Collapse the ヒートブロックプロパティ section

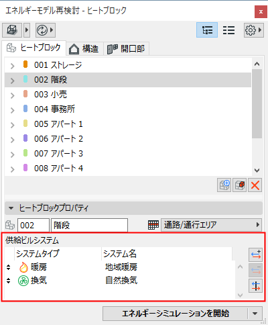tap(11, 208)
